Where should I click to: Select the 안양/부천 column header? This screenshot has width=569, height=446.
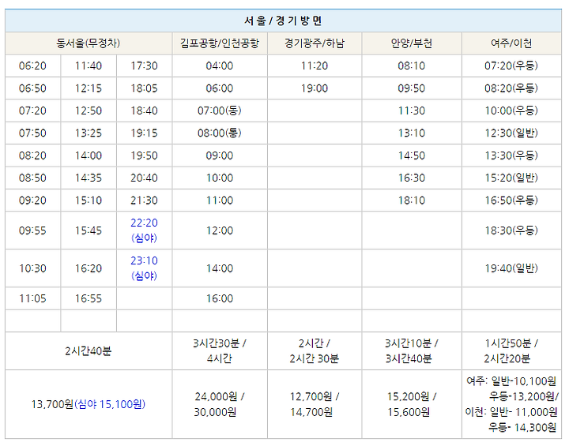tap(412, 43)
